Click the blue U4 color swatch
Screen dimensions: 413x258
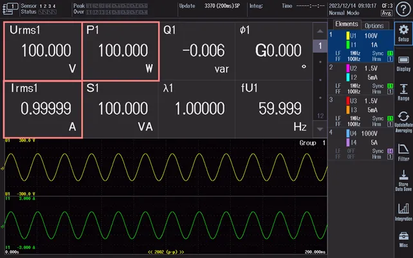pos(347,134)
